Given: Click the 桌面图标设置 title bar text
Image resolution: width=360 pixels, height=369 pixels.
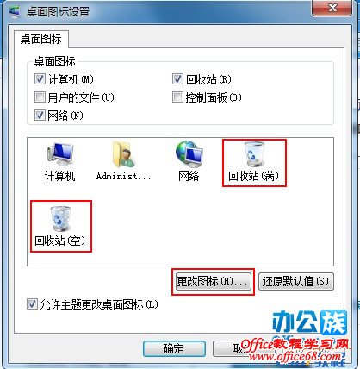Looking at the screenshot, I should [58, 12].
